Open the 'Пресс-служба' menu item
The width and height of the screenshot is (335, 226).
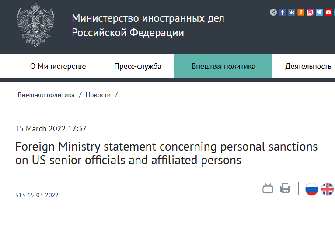138,66
